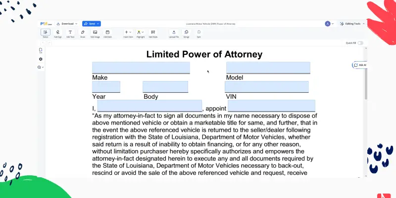This screenshot has width=396, height=198.
Task: Open the Merge tool
Action: tap(187, 33)
